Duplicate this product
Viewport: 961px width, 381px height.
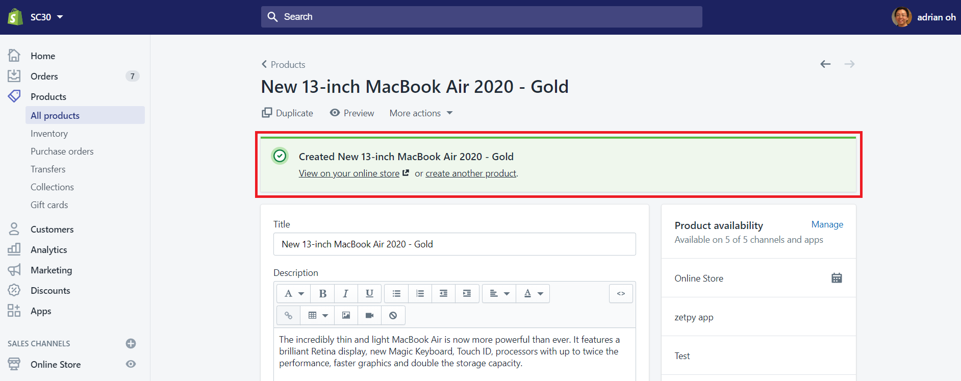pos(288,113)
